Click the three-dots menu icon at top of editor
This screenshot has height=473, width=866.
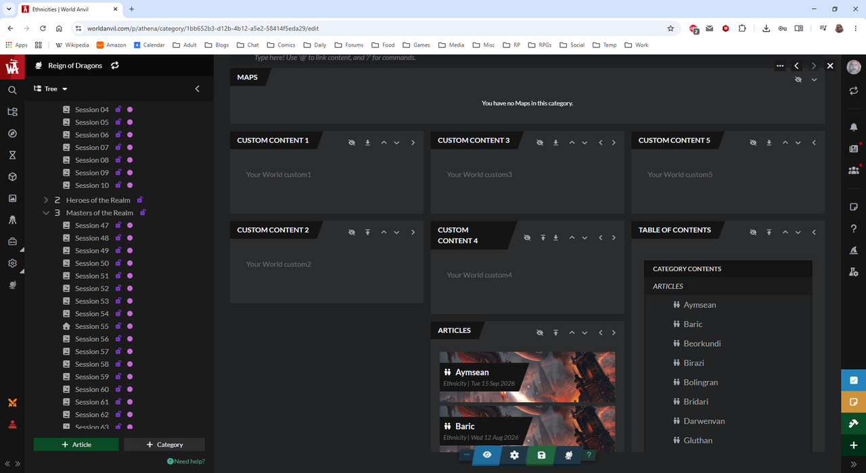click(780, 66)
